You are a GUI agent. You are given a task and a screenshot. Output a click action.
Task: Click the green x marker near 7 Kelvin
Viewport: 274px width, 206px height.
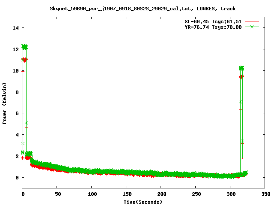click(240, 102)
